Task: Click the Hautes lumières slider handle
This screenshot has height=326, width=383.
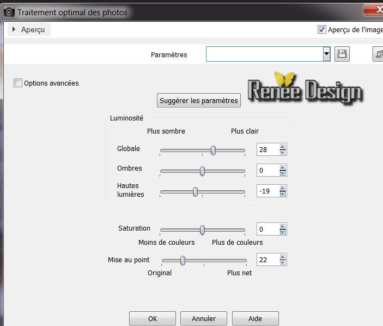Action: click(x=195, y=192)
